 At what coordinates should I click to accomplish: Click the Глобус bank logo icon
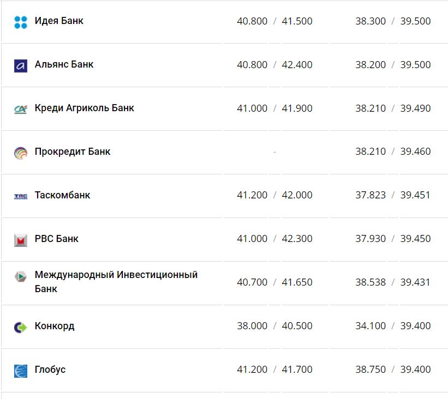point(21,371)
